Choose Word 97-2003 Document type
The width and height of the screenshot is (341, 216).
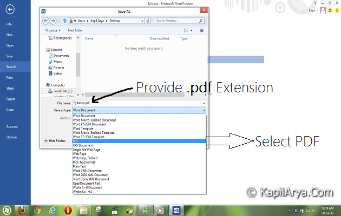tap(139, 124)
